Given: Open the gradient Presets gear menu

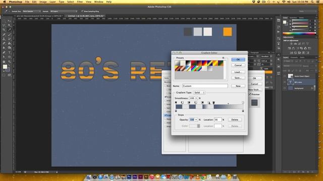Looking at the screenshot, I should (x=223, y=58).
